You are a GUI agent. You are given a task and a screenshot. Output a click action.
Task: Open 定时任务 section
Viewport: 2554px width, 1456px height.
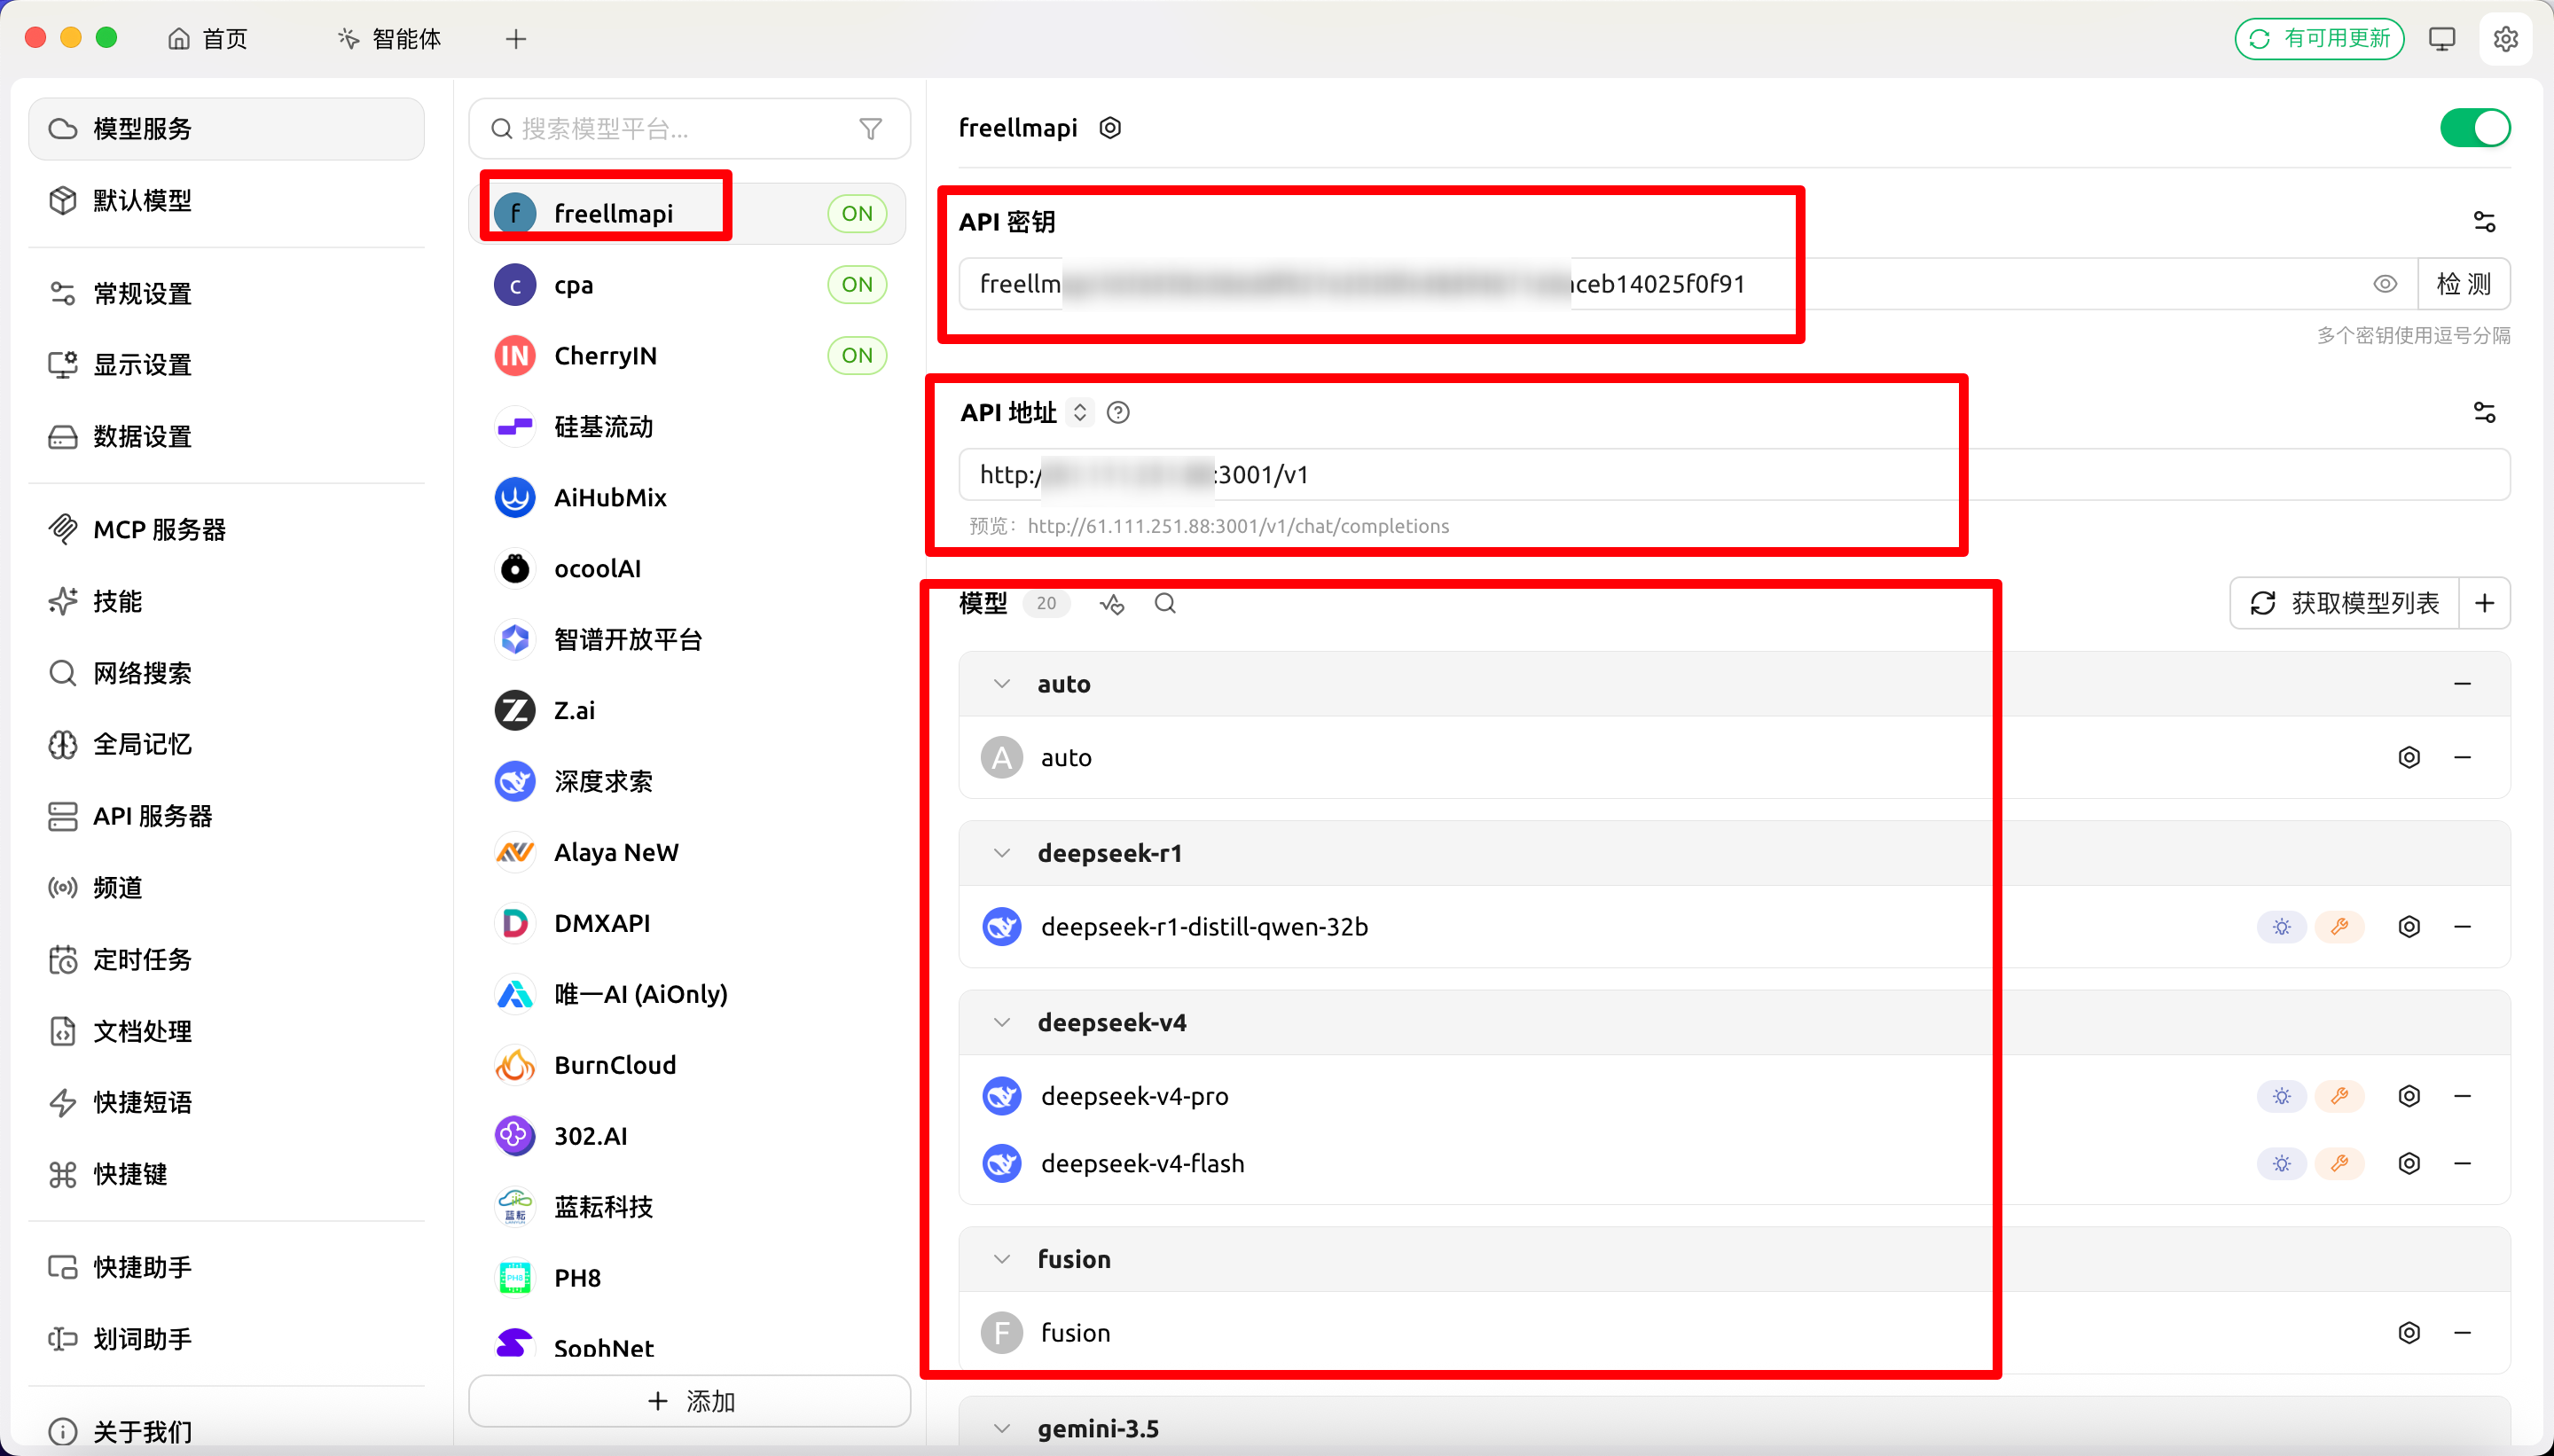click(227, 960)
